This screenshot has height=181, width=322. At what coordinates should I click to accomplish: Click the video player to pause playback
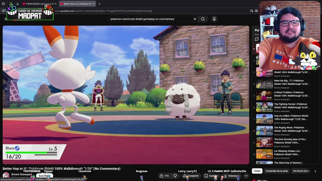pyautogui.click(x=126, y=95)
